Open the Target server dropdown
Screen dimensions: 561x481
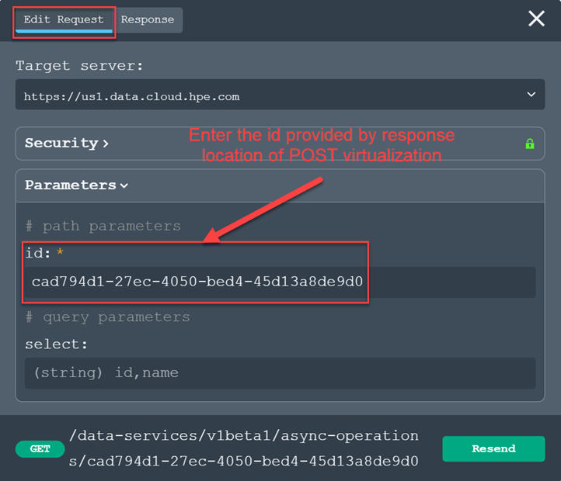point(280,95)
